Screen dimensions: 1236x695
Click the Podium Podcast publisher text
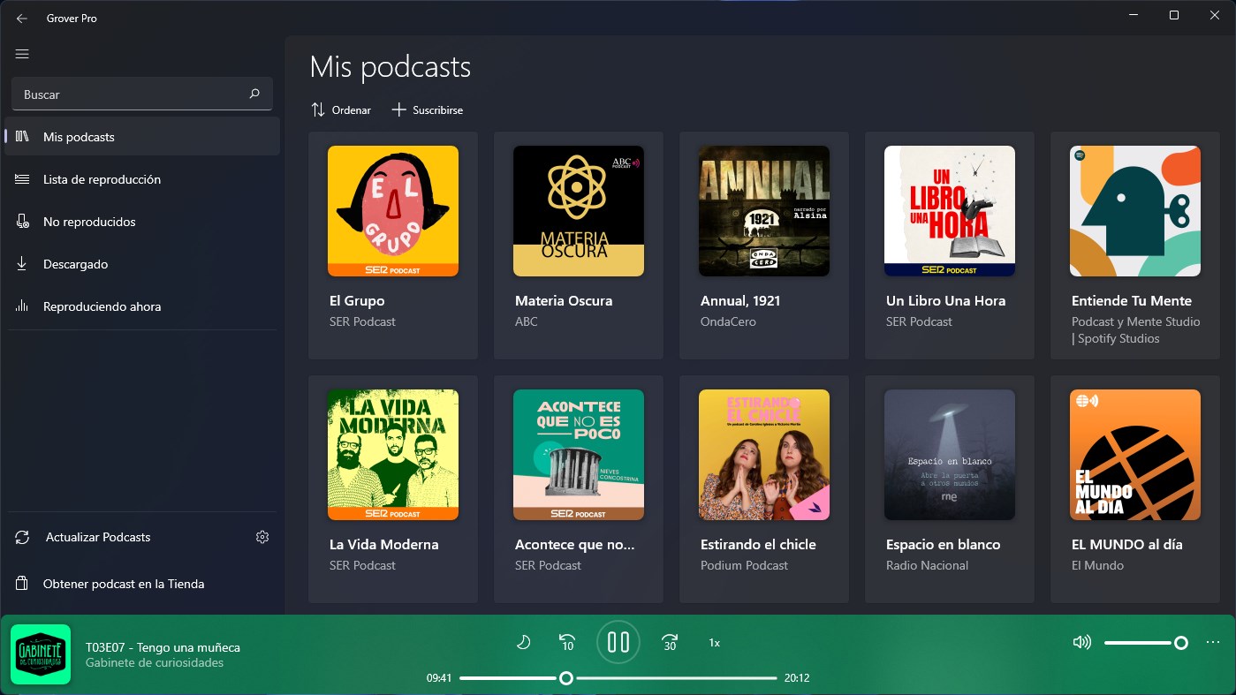(x=744, y=565)
